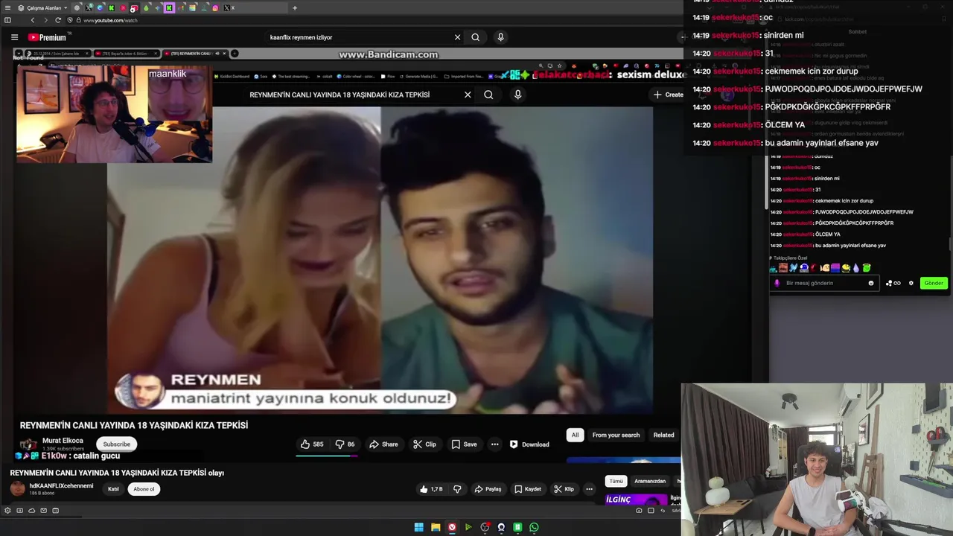Expand the 'Çalışma Alanları' workspaces dropdown
The height and width of the screenshot is (536, 953).
[43, 7]
